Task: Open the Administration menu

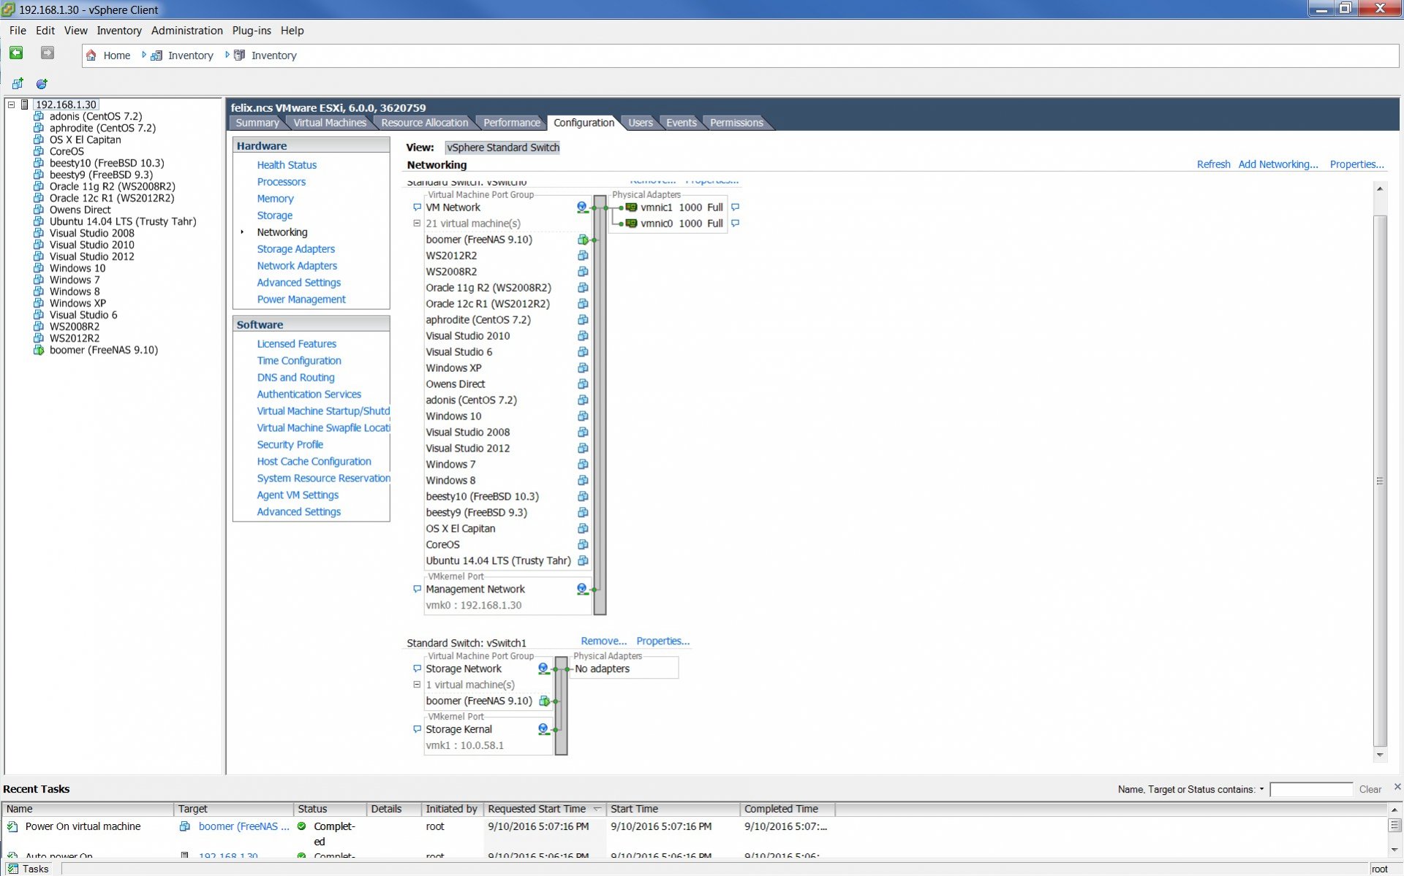Action: point(187,31)
